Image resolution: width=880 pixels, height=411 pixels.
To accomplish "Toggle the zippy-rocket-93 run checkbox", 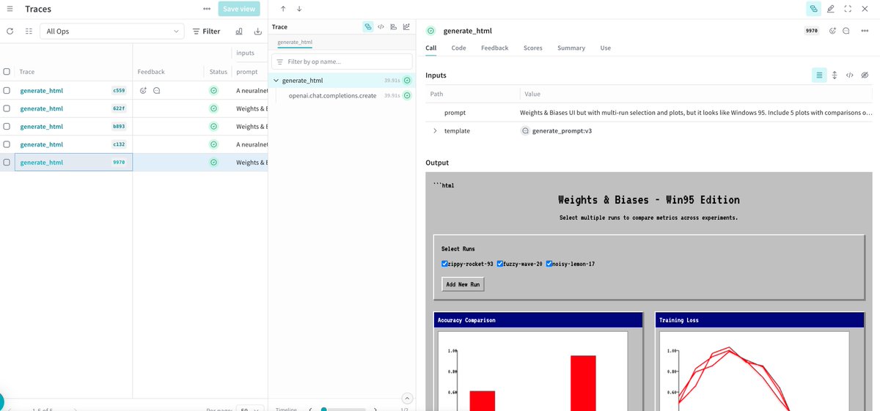I will (444, 264).
